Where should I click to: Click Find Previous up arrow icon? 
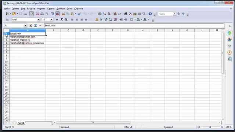(183, 14)
